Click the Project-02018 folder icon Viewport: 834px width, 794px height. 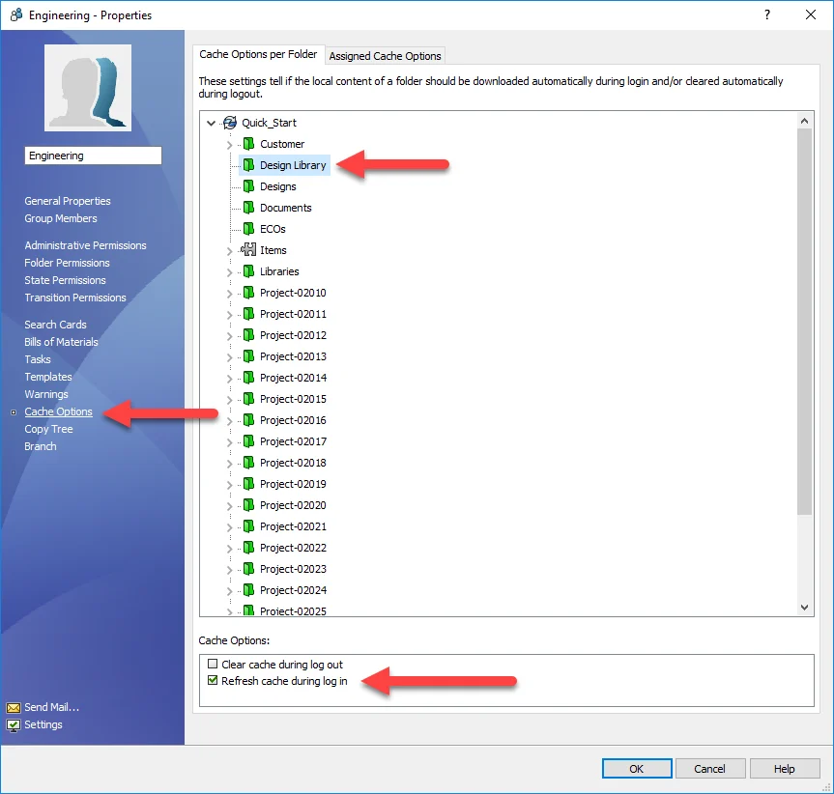(248, 463)
